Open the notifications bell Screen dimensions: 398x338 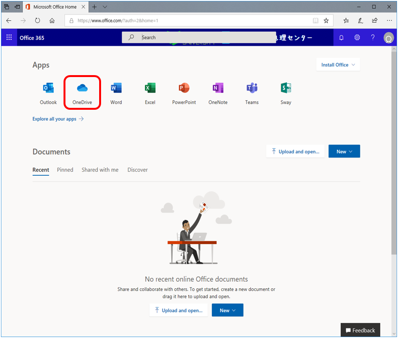pyautogui.click(x=341, y=38)
